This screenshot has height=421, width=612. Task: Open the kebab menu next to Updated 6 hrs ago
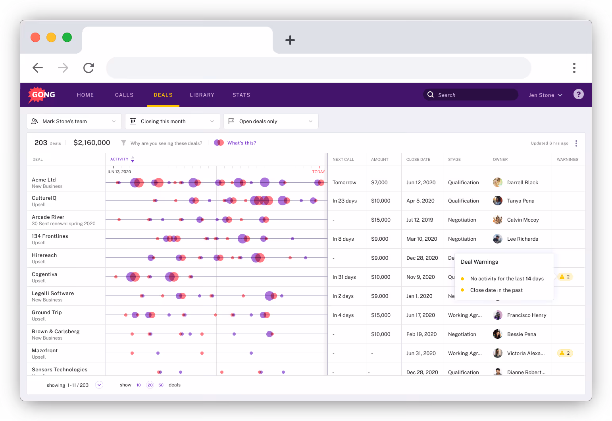[x=576, y=143]
